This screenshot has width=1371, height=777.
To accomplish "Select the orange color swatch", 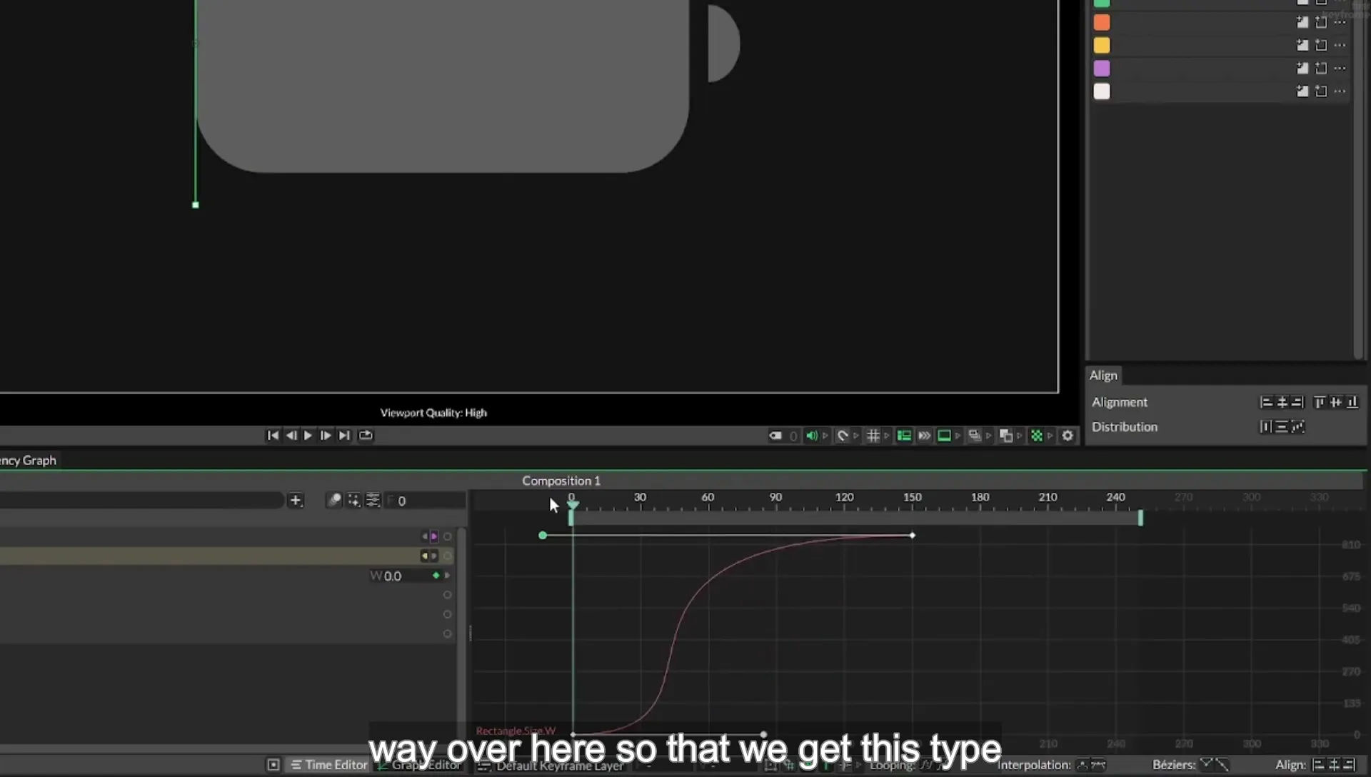I will pyautogui.click(x=1102, y=23).
